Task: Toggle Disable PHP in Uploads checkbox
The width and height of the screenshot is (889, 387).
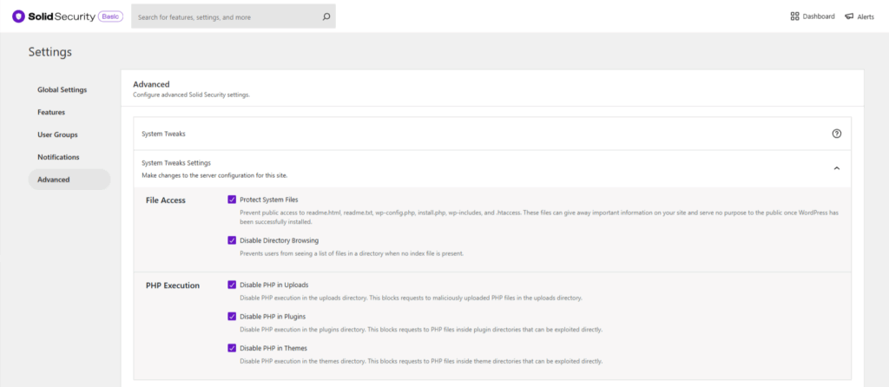Action: [x=232, y=285]
